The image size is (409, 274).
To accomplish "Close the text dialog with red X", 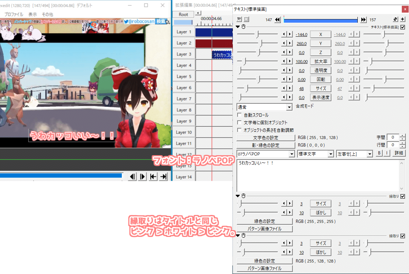I will [x=405, y=9].
